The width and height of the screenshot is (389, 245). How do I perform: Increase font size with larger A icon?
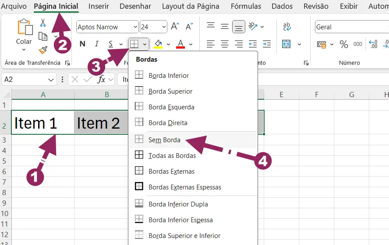[175, 27]
